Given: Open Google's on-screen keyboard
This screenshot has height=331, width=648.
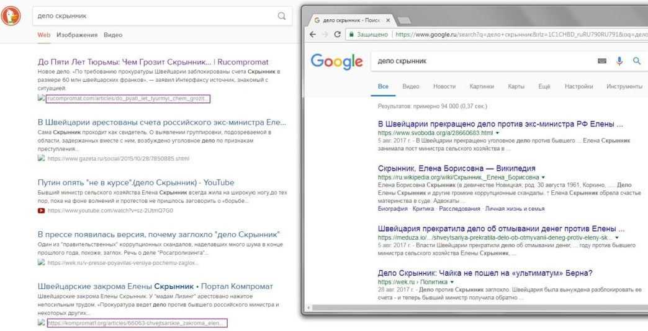Looking at the screenshot, I should pyautogui.click(x=601, y=61).
